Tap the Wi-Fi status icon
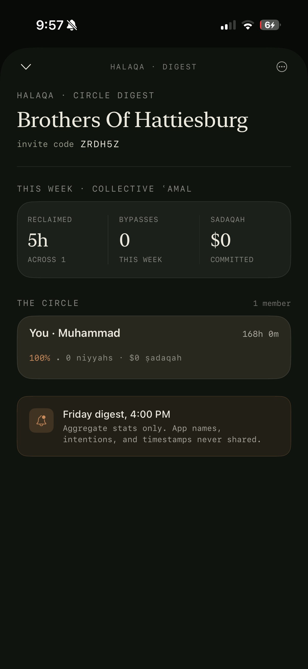The width and height of the screenshot is (308, 669). 248,25
